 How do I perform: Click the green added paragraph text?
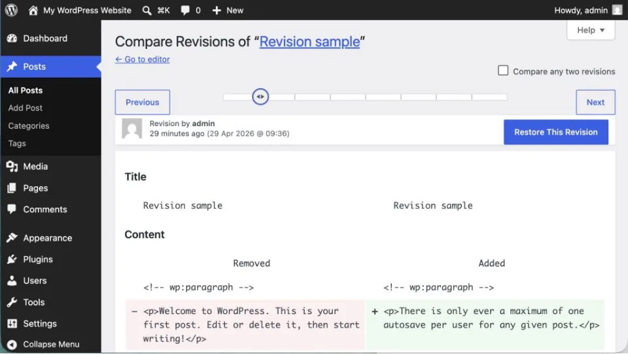(491, 318)
